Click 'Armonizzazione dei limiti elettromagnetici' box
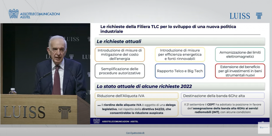This screenshot has width=272, height=136. (240, 54)
